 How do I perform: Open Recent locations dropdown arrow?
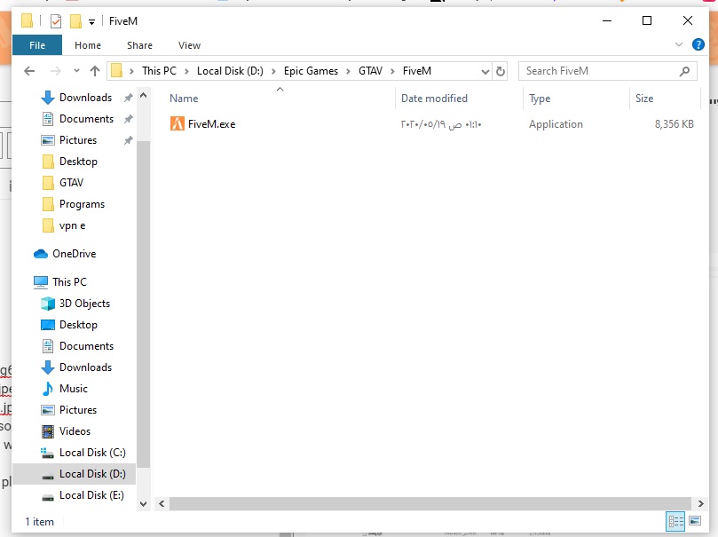click(75, 71)
